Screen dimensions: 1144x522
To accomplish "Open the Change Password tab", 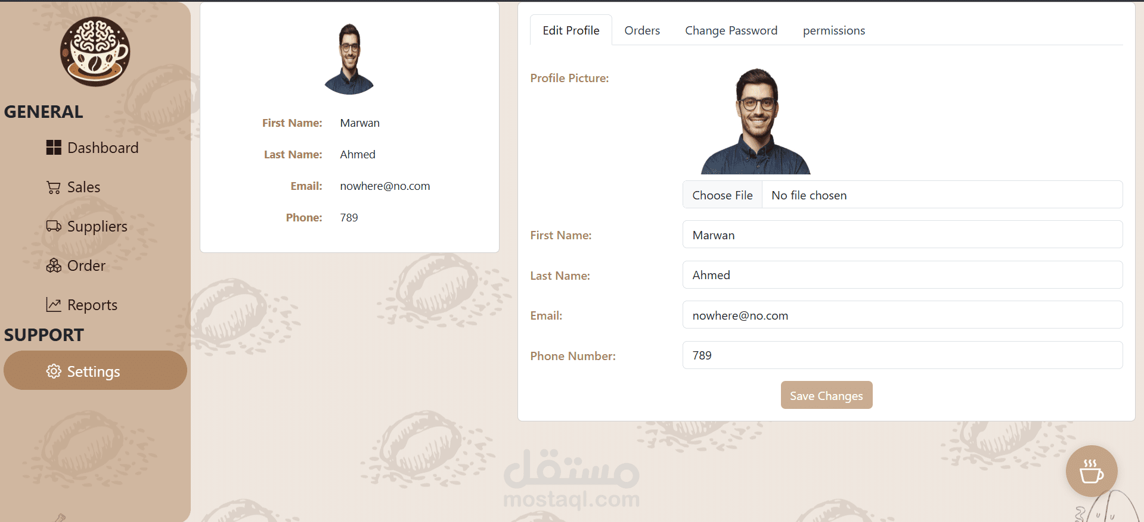I will coord(731,30).
